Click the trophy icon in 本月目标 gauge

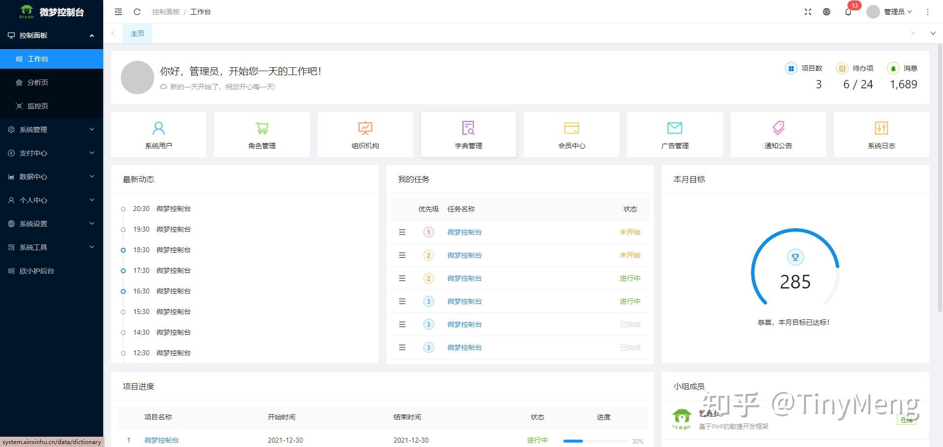point(795,257)
